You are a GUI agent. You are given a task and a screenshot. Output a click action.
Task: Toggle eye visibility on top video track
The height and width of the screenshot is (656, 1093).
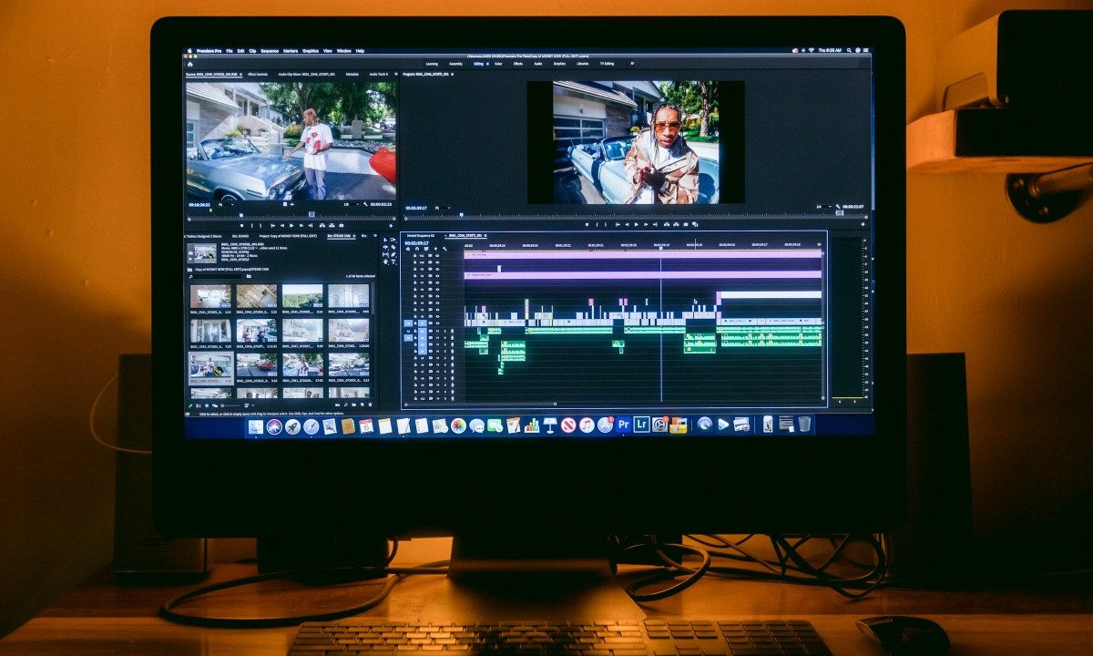436,257
